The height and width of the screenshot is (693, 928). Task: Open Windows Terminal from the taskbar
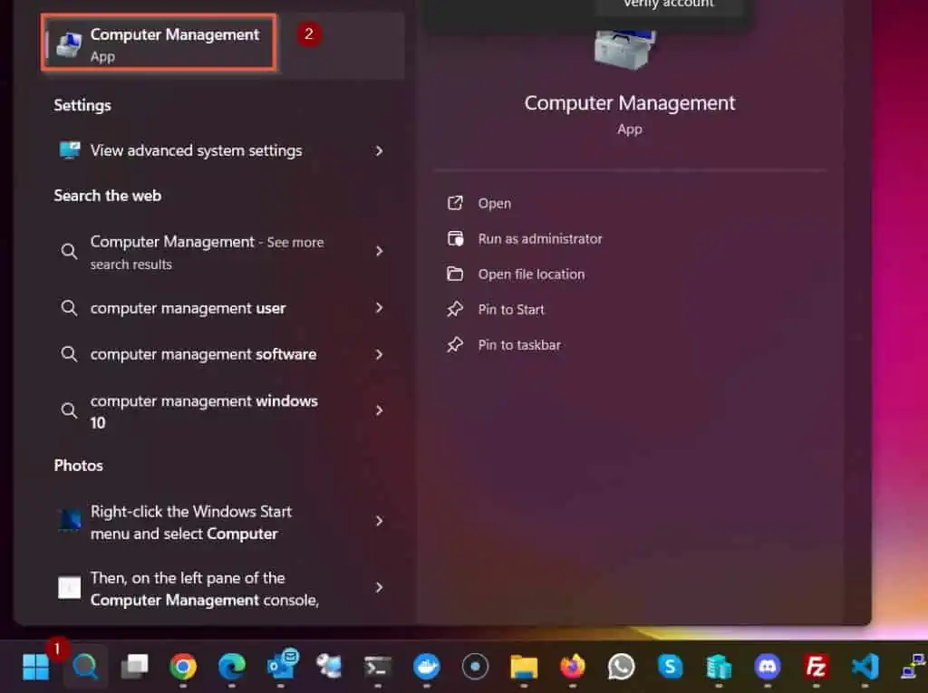pos(378,667)
